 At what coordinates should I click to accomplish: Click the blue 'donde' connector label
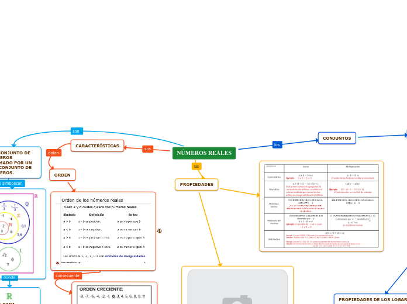coord(9,278)
